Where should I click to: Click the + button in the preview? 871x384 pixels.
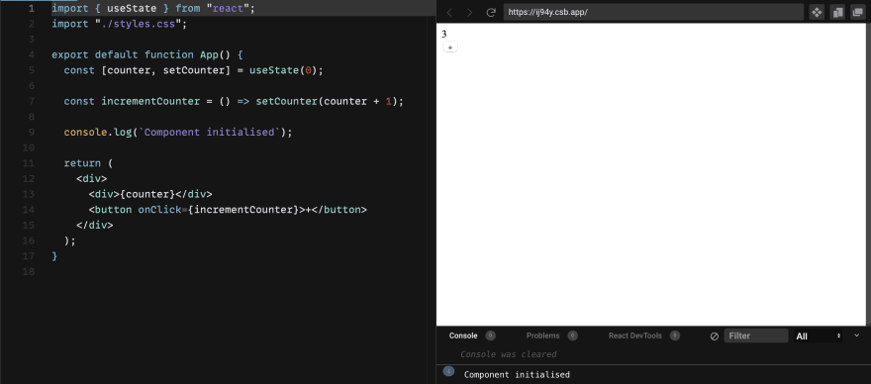pyautogui.click(x=450, y=48)
